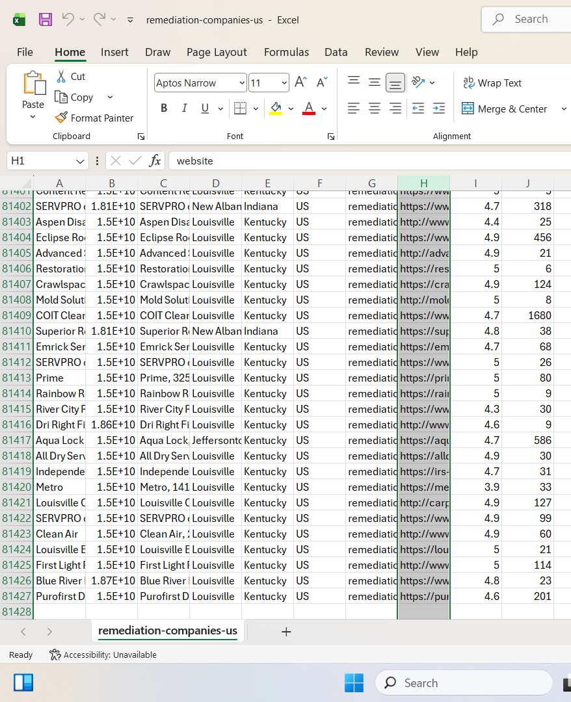
Task: Open the File menu
Action: [25, 52]
